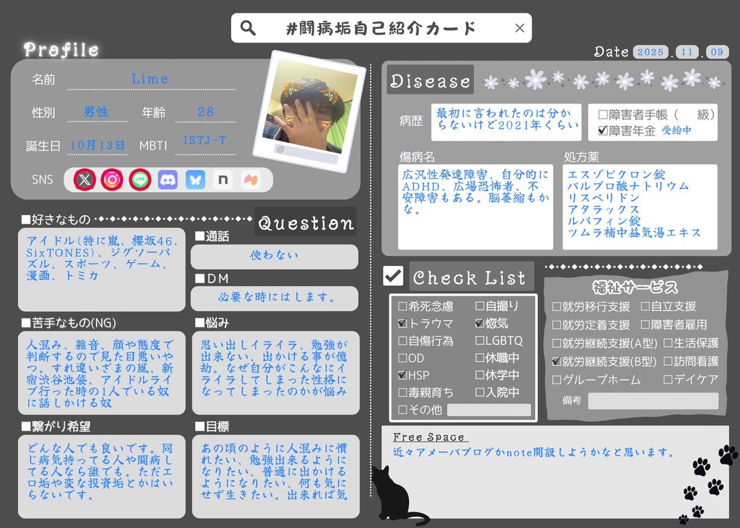Click the gender value 男性
Viewport: 740px width, 528px height.
point(96,112)
